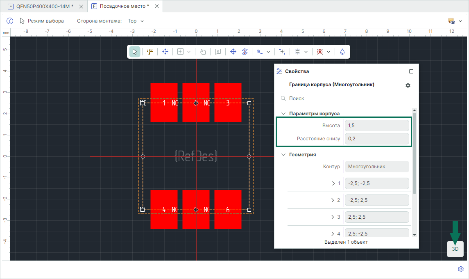Open the Сторона монтажа Top dropdown
Image resolution: width=469 pixels, height=279 pixels.
(x=136, y=21)
